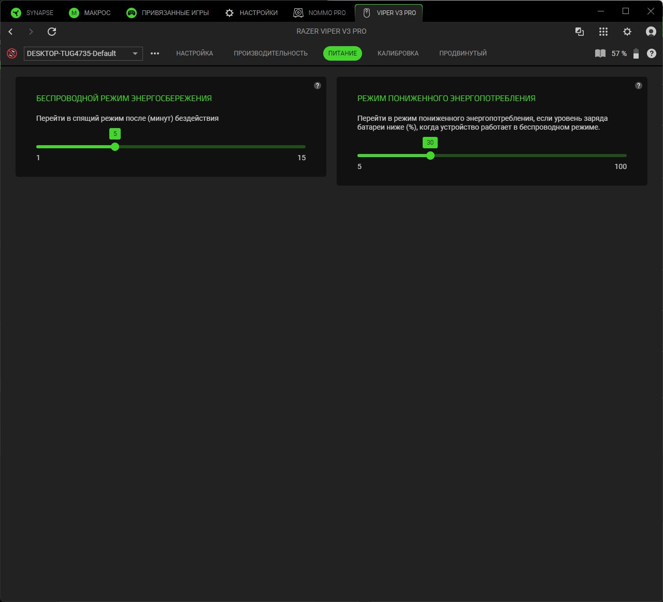Open the user account avatar
This screenshot has height=602, width=663.
point(651,32)
